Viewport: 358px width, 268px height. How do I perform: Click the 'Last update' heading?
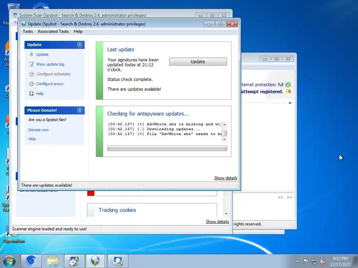coord(121,50)
